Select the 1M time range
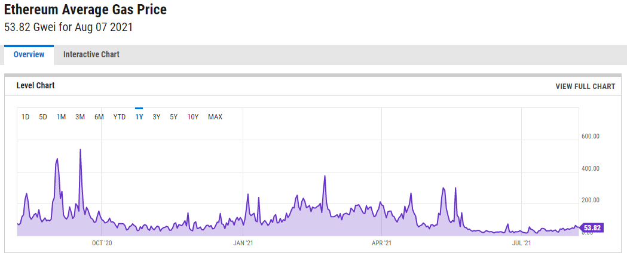The image size is (627, 259). [x=61, y=117]
